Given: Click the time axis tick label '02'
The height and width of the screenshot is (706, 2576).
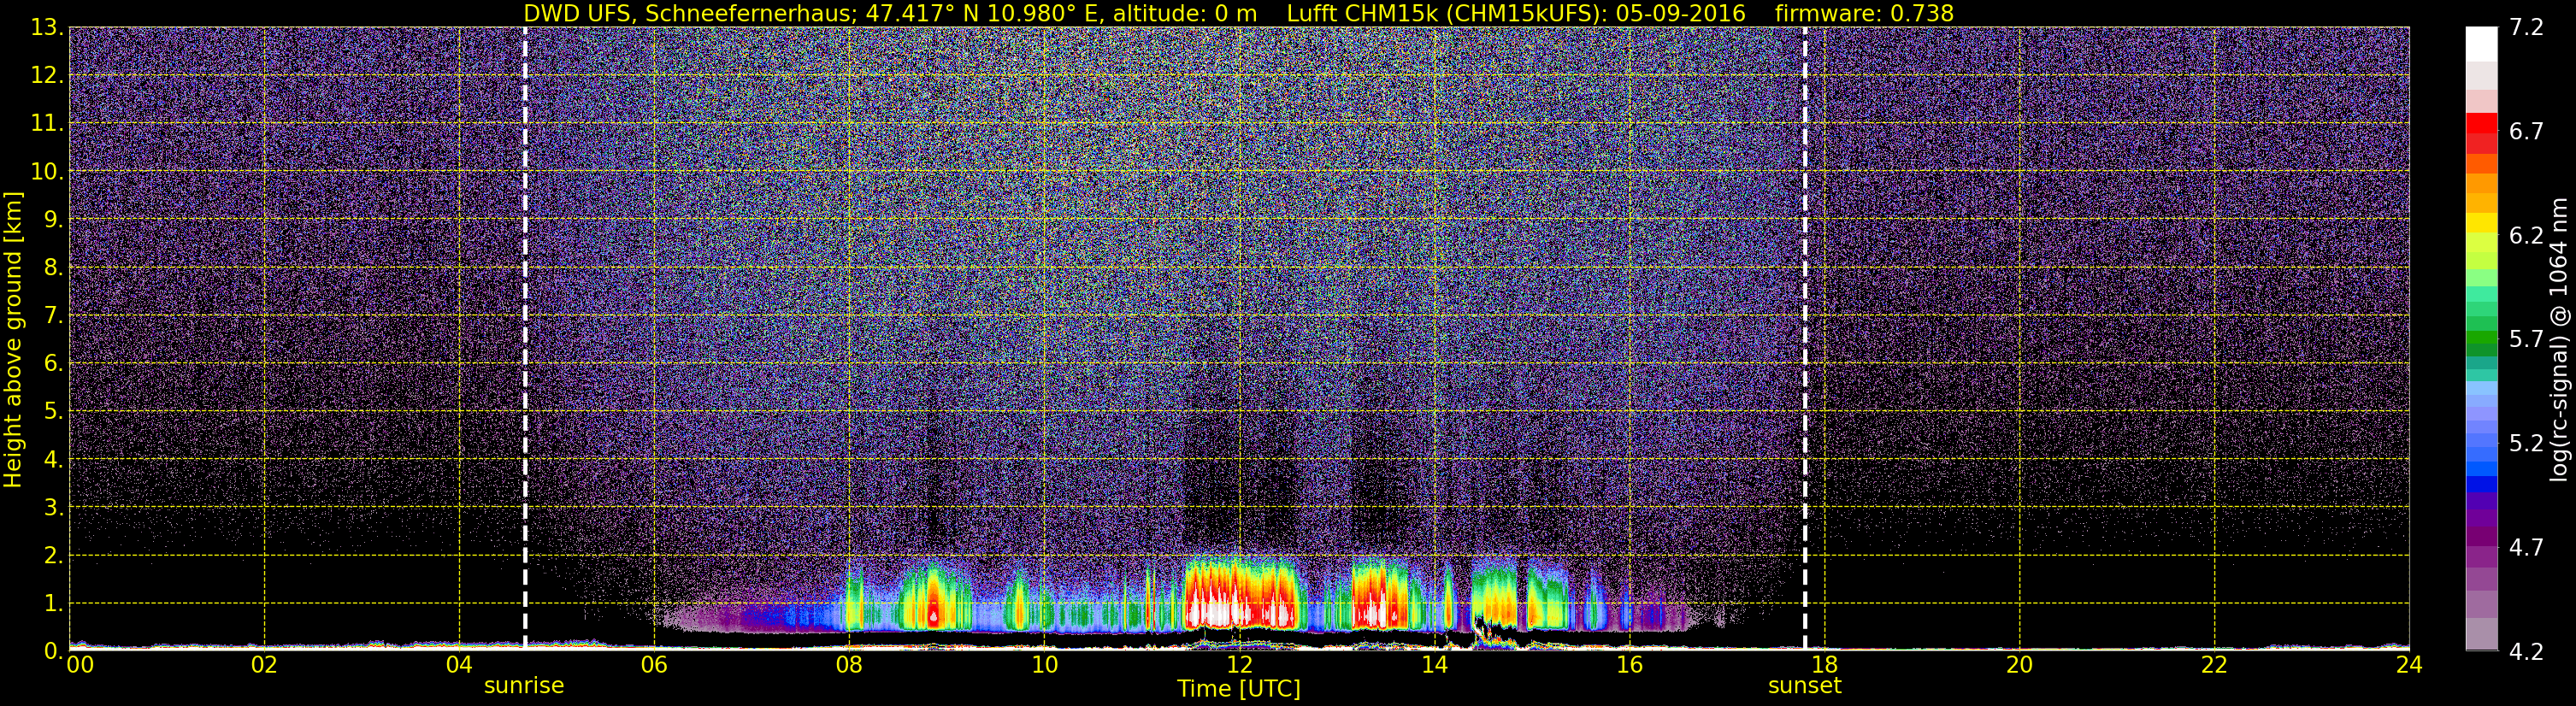Looking at the screenshot, I should [x=264, y=666].
